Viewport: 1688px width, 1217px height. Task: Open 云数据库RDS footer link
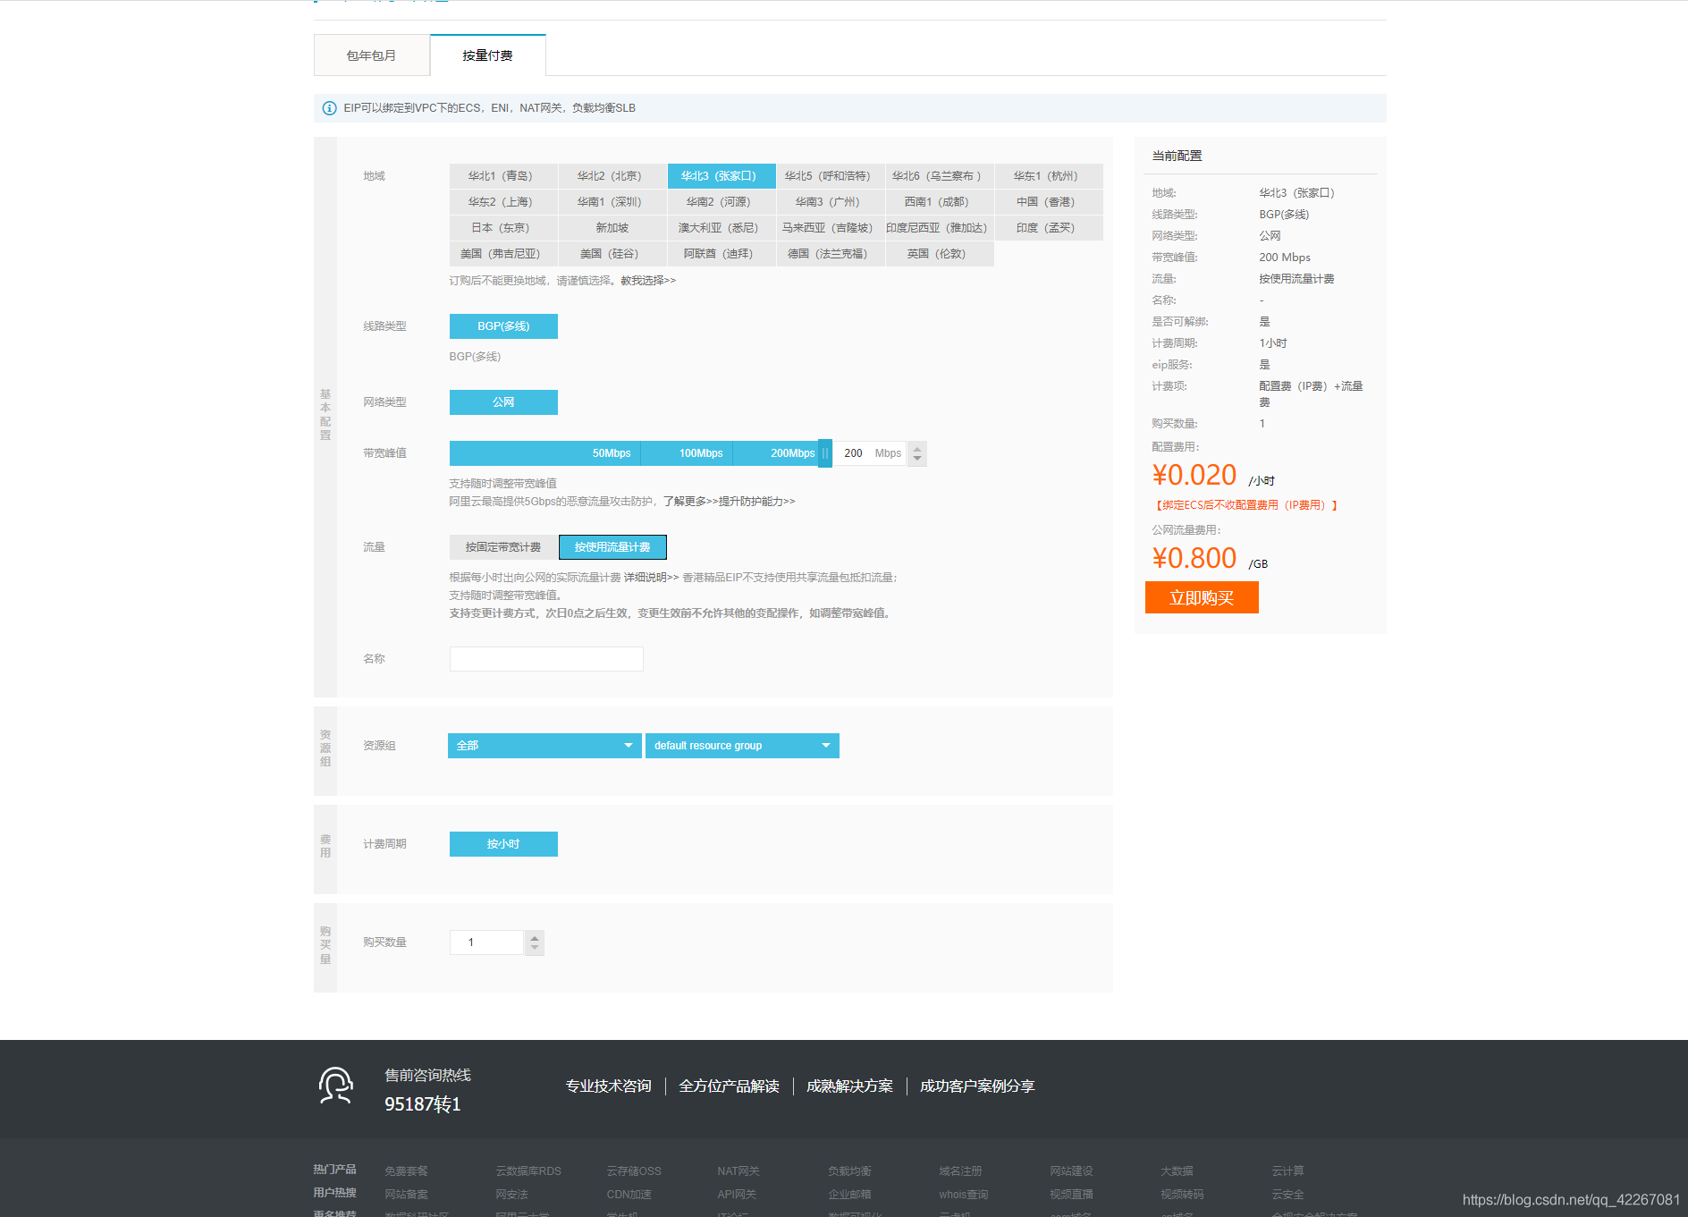click(x=528, y=1171)
